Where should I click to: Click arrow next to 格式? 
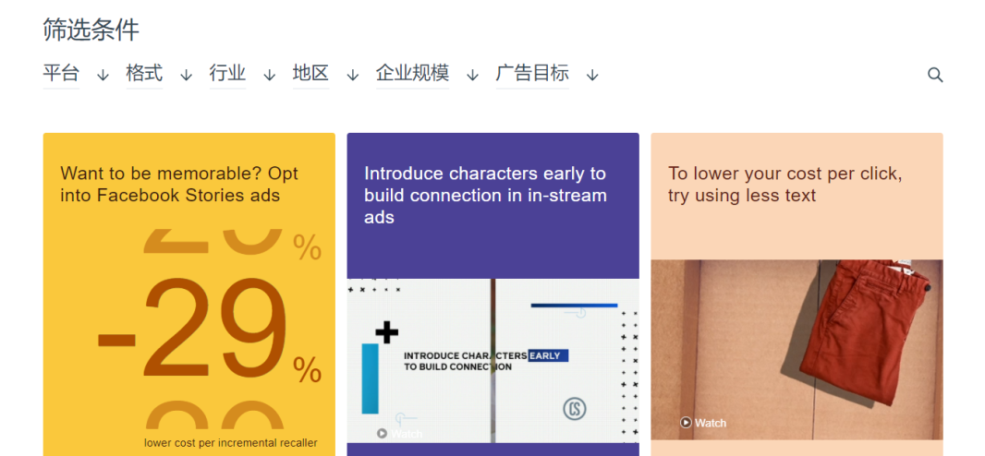pos(186,76)
